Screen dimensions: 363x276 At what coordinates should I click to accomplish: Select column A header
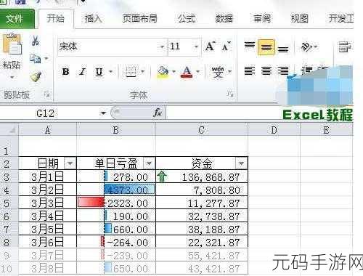pyautogui.click(x=47, y=130)
